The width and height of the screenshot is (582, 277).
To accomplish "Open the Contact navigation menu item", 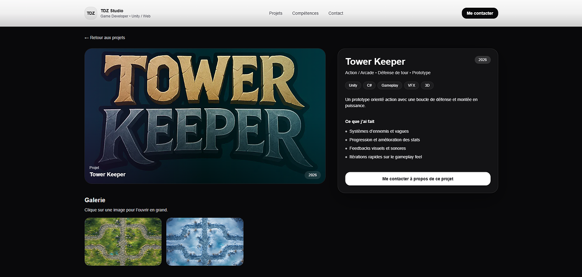I will 336,13.
